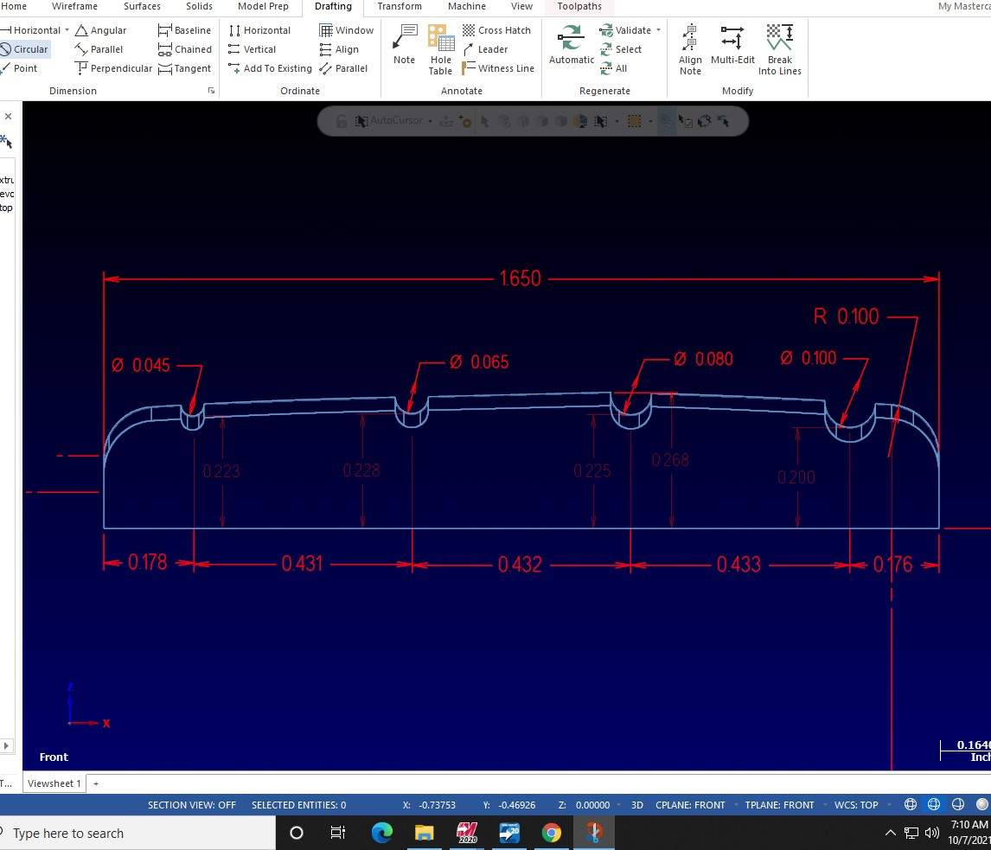Expand the Horizontal dimension dropdown arrow
Screen dimensions: 991x850
coord(67,30)
